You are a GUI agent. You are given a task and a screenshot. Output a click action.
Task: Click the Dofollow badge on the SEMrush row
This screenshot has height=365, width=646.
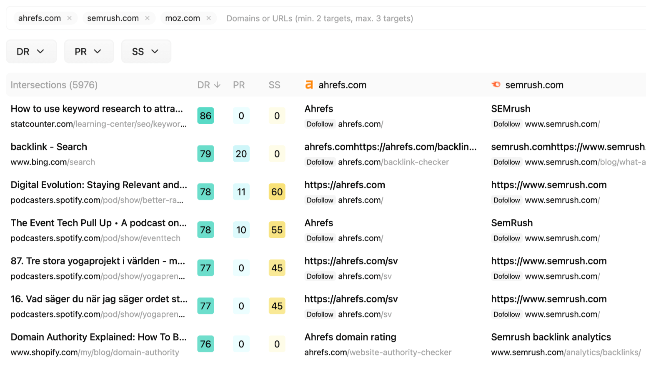click(506, 124)
